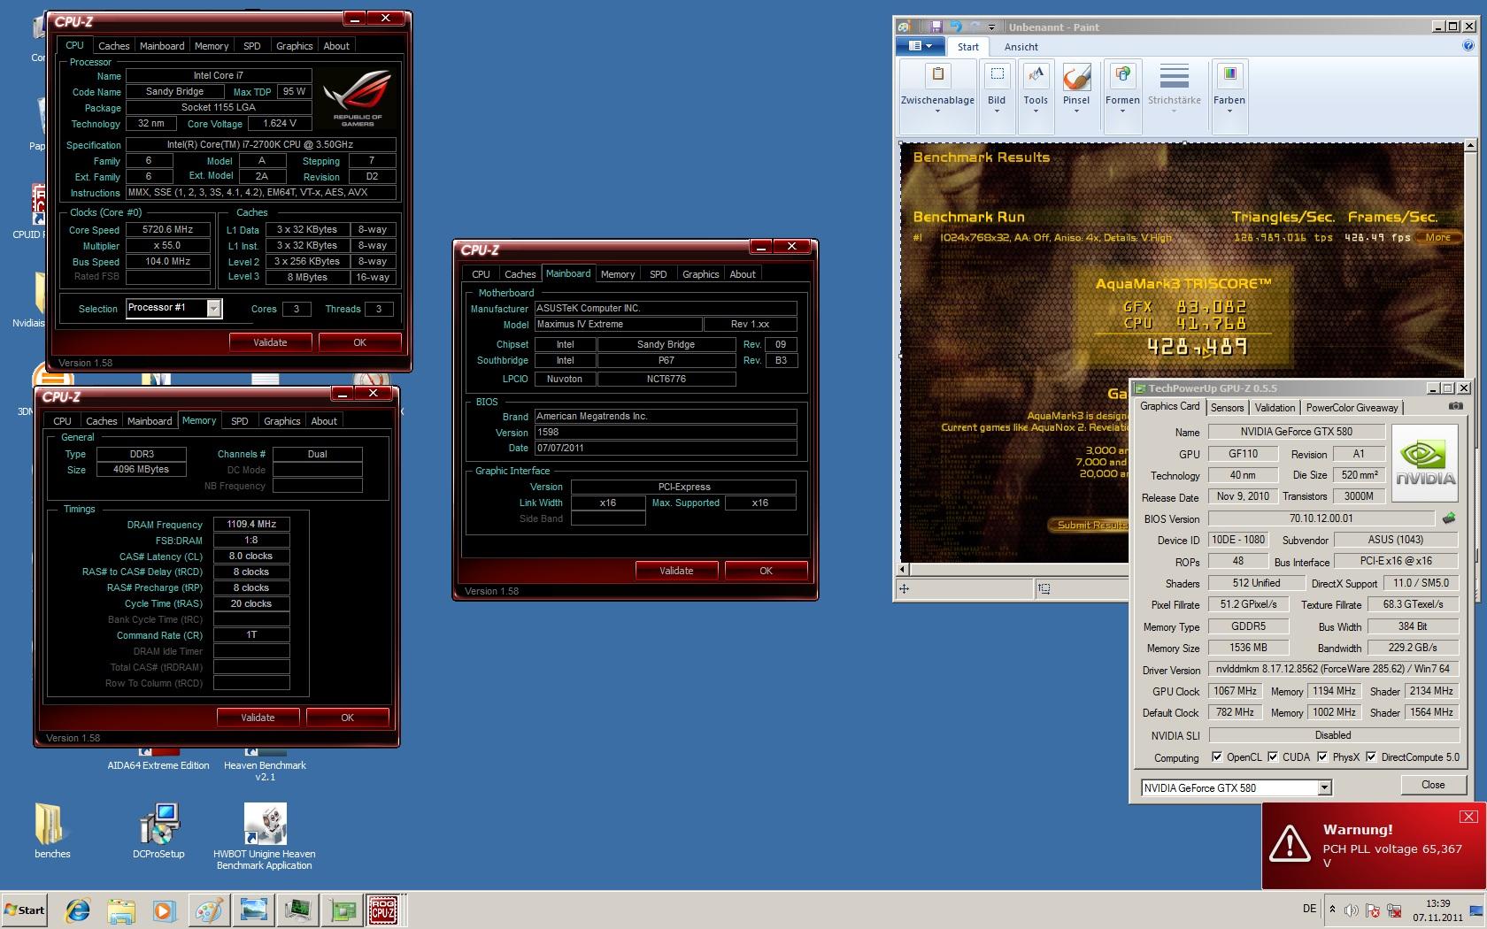The image size is (1487, 929).
Task: Open the NVIDIA GeForce GTX 580 dropdown
Action: tap(1324, 787)
